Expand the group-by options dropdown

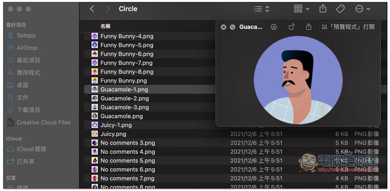point(301,9)
